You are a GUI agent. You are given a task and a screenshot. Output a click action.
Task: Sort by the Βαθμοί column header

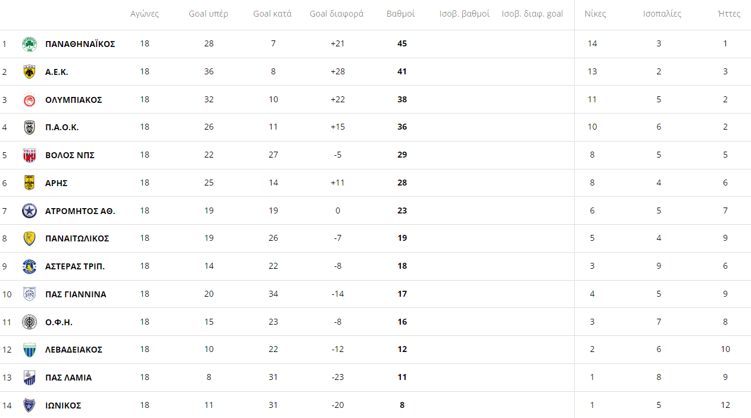tap(401, 14)
